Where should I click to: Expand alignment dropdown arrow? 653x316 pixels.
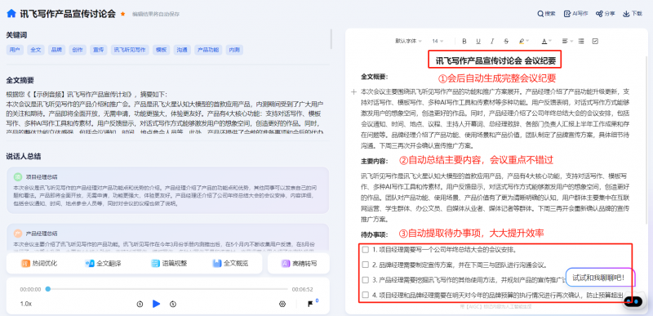pos(571,41)
